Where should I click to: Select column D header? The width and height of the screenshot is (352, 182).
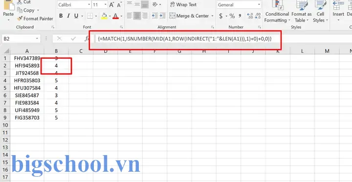point(105,51)
